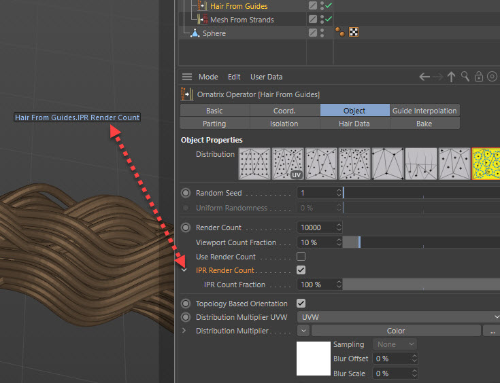
Task: Select the UV distribution icon
Action: (288, 164)
